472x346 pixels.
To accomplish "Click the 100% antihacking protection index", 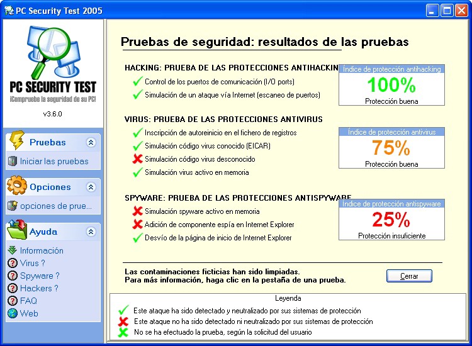I will [x=391, y=85].
